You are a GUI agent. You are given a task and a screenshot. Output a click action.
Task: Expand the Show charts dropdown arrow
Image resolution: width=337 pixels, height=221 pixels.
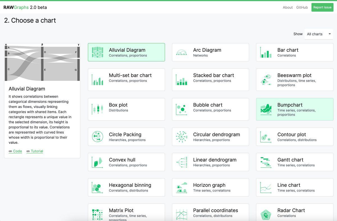(330, 34)
